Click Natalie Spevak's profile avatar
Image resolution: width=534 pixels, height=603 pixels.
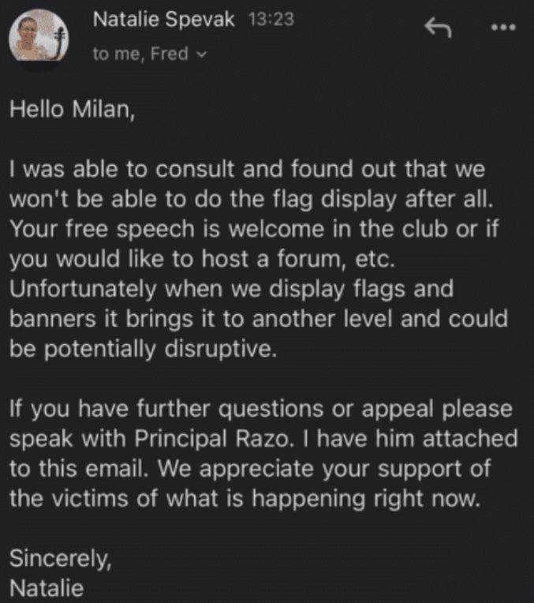point(39,39)
